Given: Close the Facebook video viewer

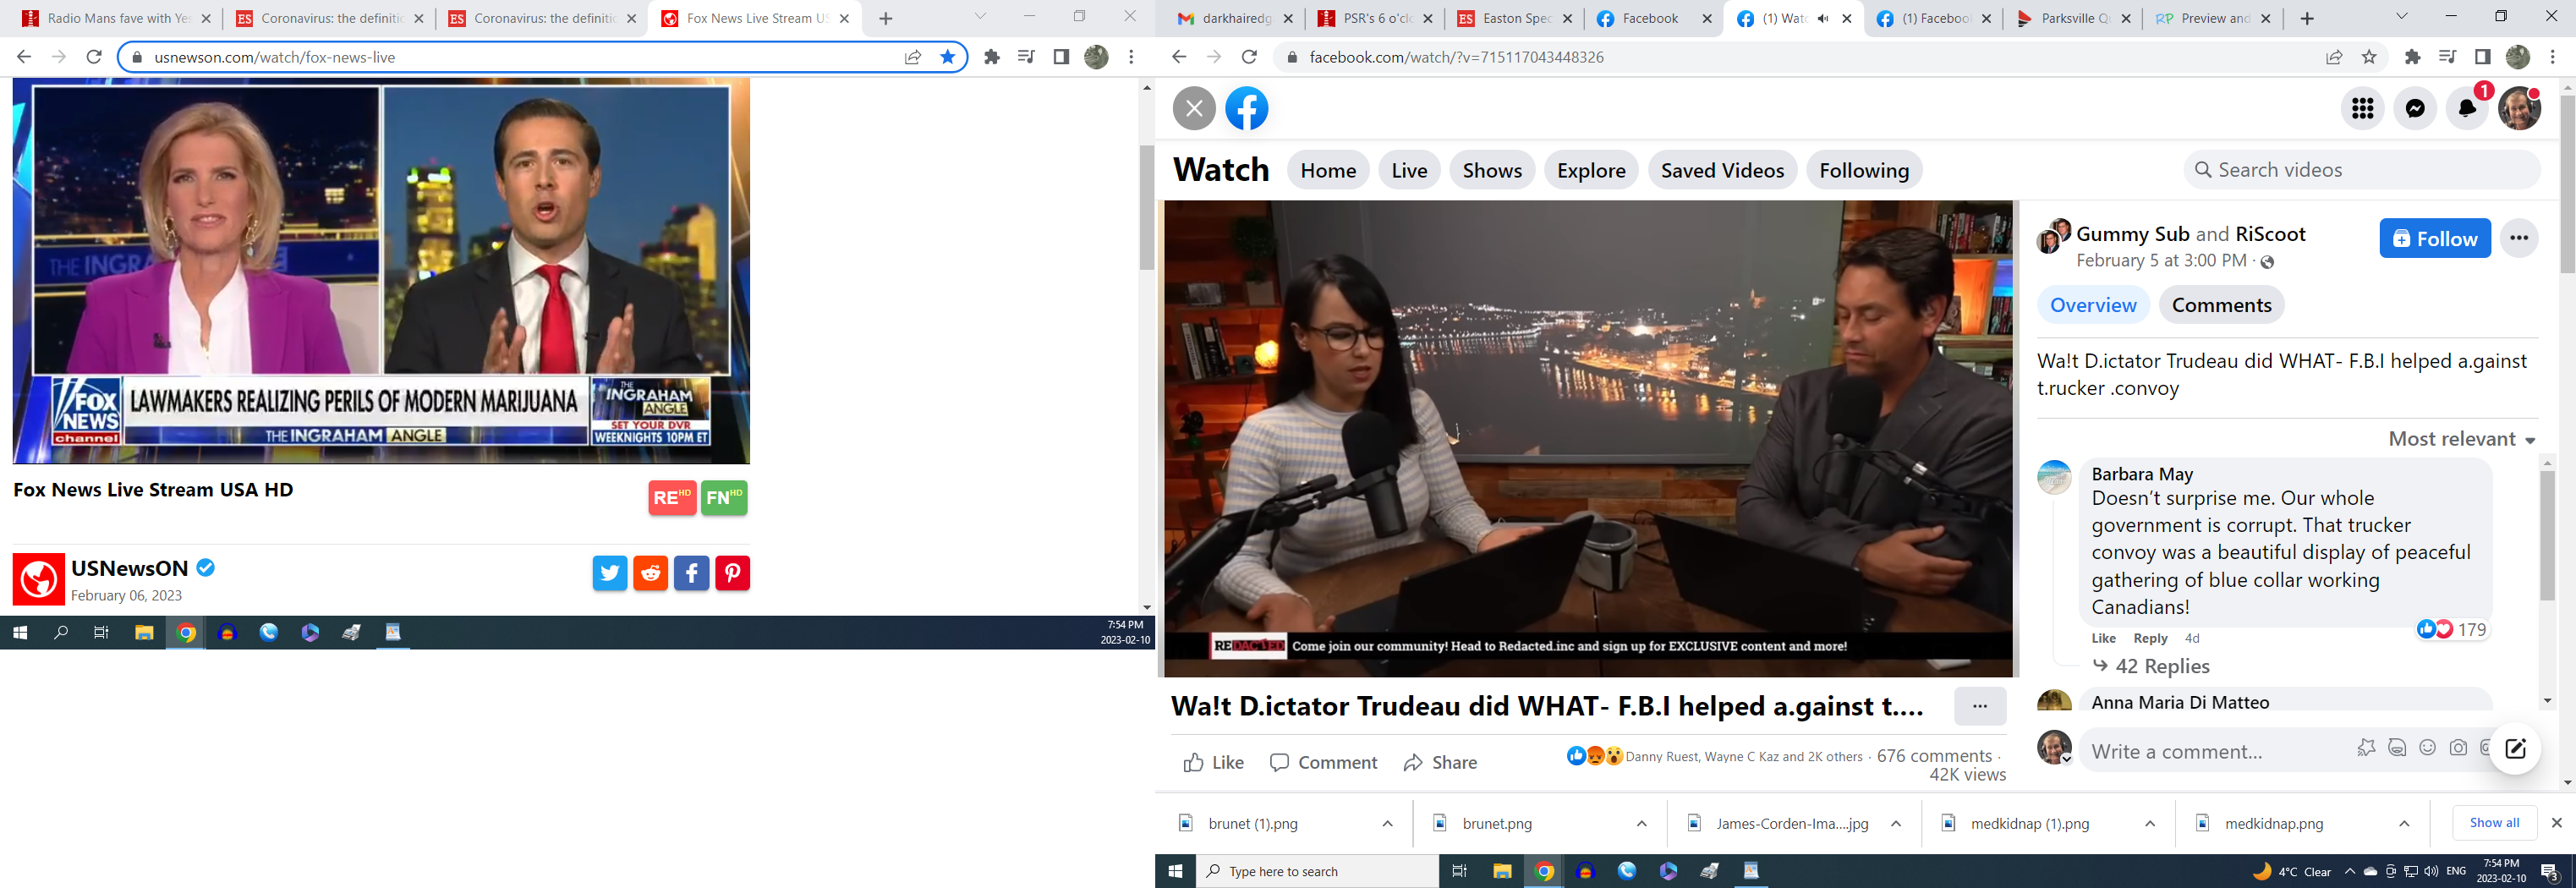Looking at the screenshot, I should (x=1194, y=109).
